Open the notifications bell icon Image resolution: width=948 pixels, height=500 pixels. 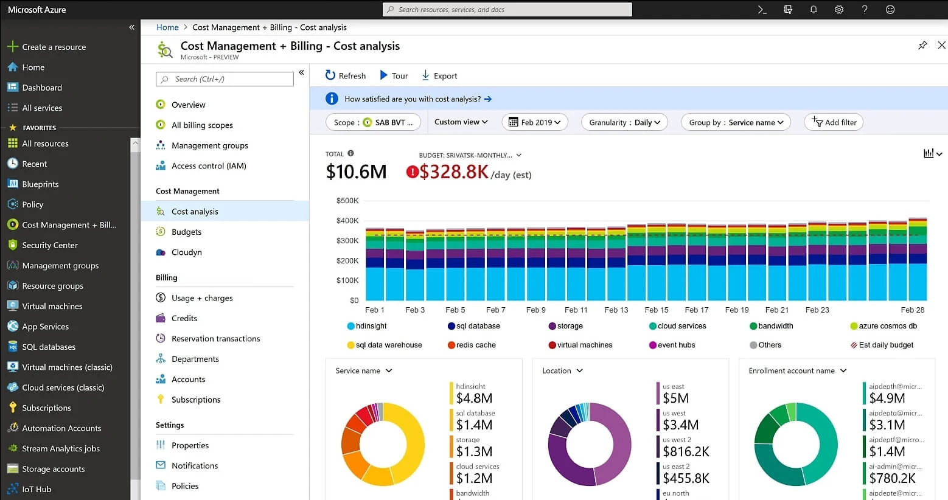tap(813, 9)
